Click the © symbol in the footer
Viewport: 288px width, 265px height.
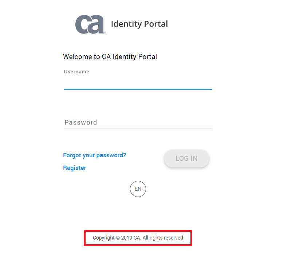pyautogui.click(x=118, y=238)
